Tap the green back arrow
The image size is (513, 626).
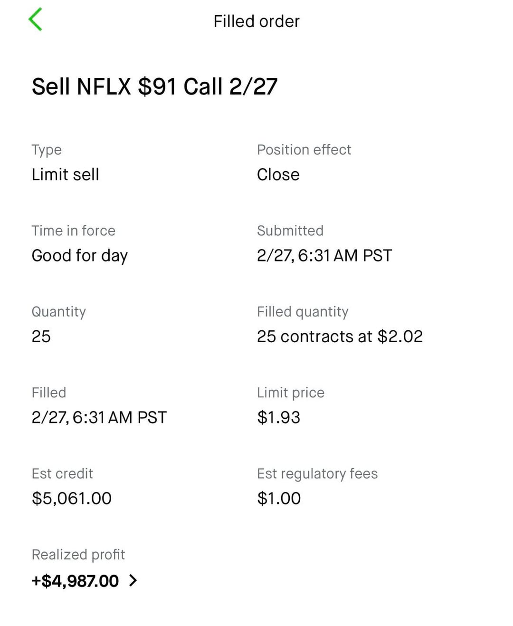pyautogui.click(x=36, y=19)
